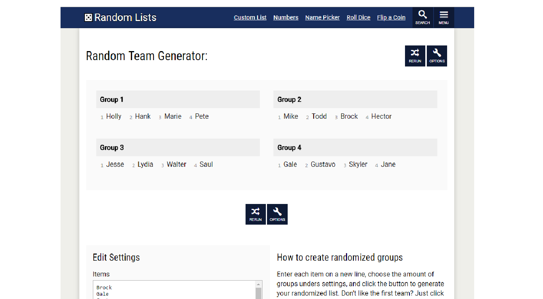Open the Custom List page
The width and height of the screenshot is (543, 299).
250,17
